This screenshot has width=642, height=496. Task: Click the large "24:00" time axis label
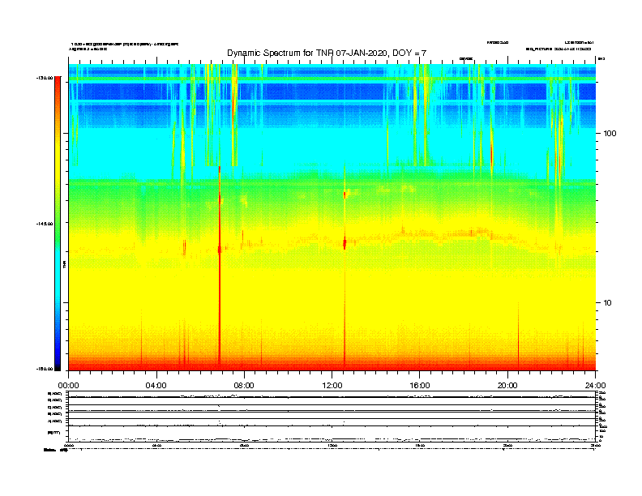coord(595,386)
